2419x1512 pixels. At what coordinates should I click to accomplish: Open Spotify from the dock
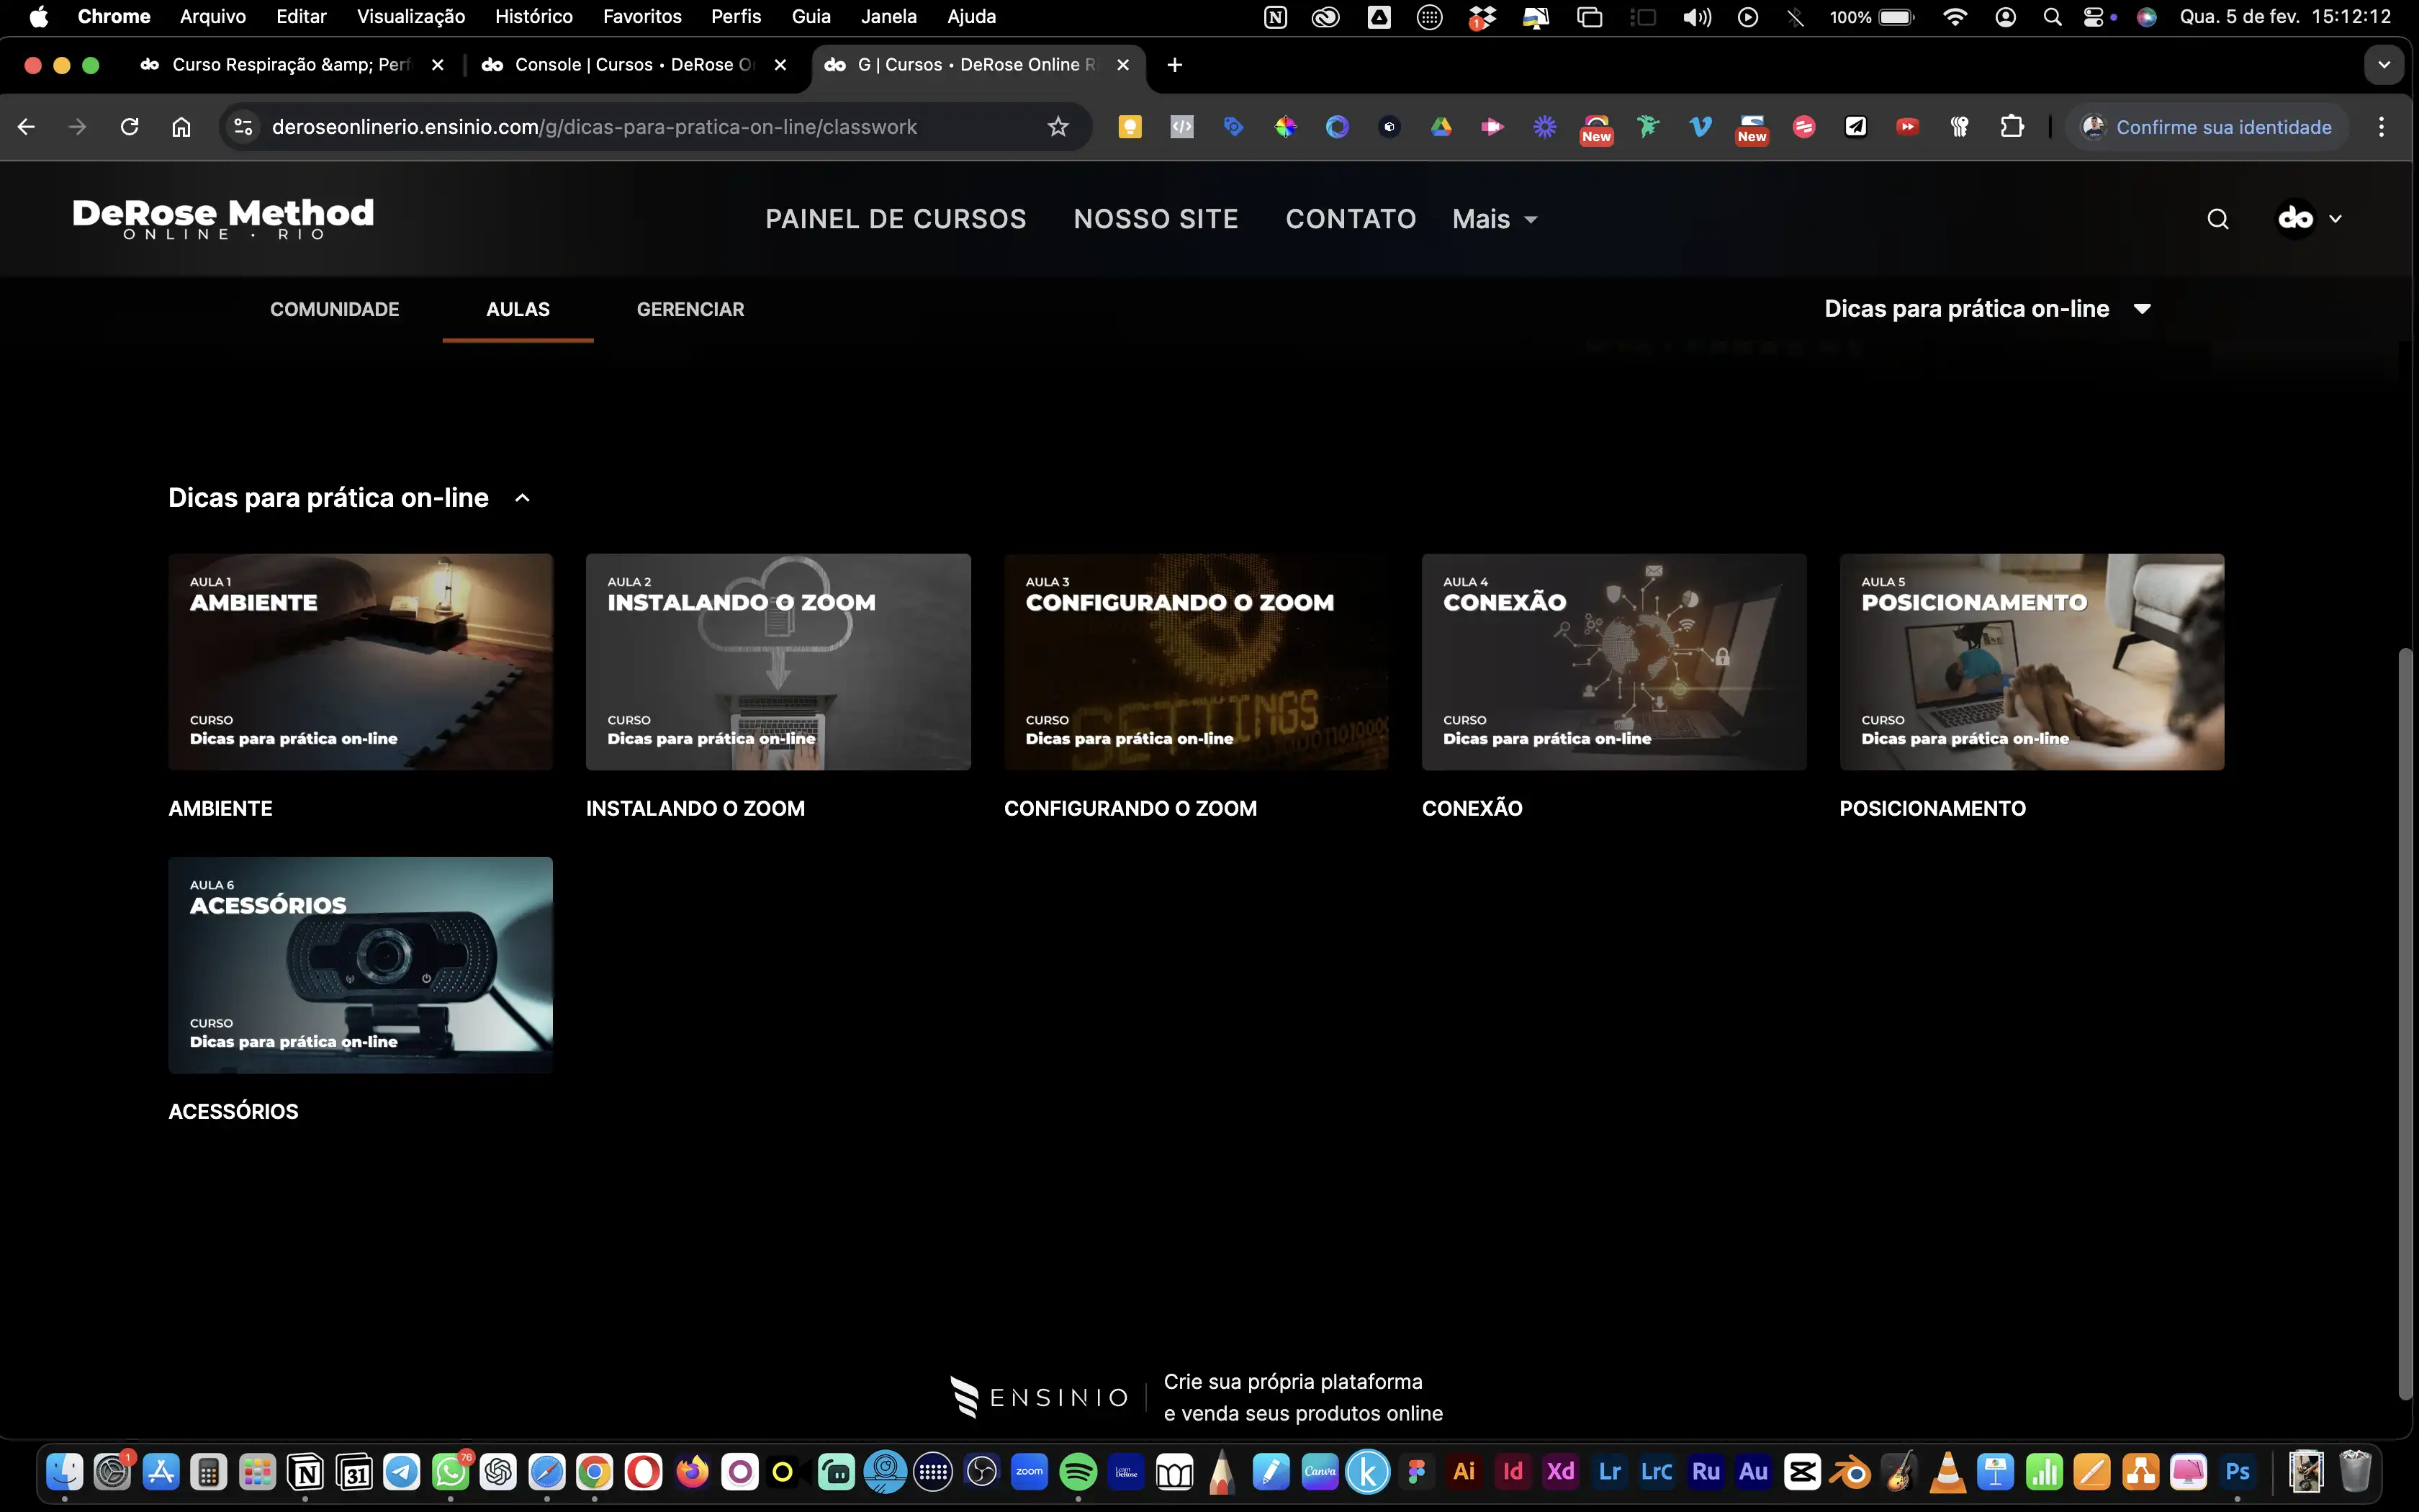coord(1078,1472)
